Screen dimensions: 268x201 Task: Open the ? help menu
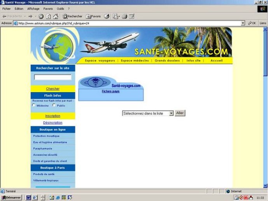[69, 9]
